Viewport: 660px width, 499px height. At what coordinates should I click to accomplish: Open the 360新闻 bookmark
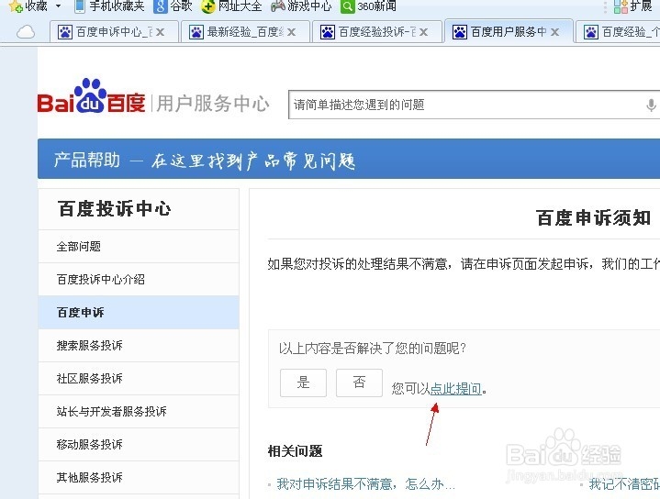click(x=369, y=6)
